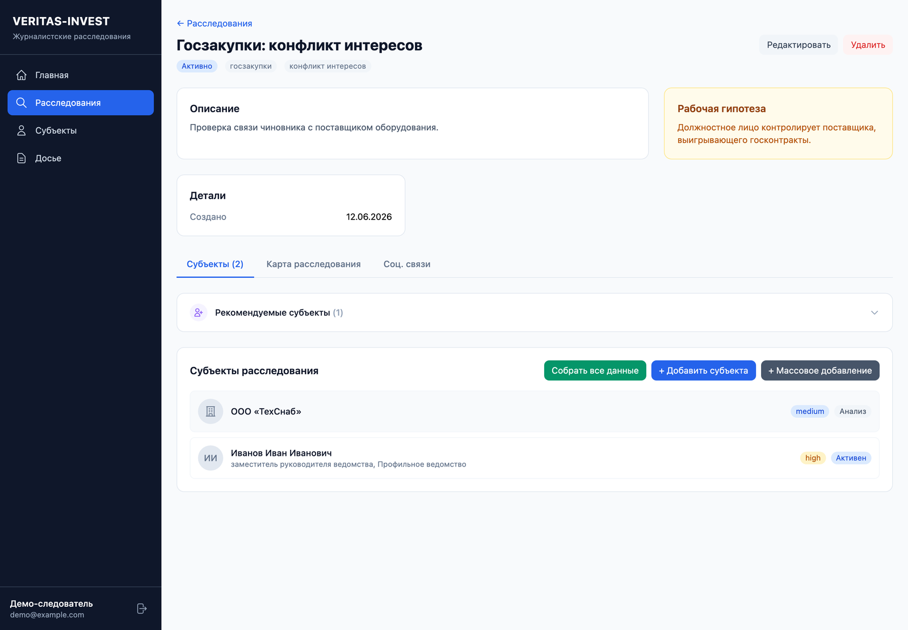
Task: Click Собрать все данные button
Action: point(595,370)
